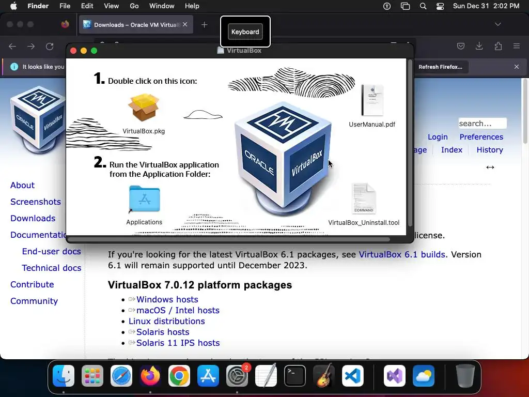Open the Help menu
Screen dimensions: 529x397
click(x=192, y=6)
